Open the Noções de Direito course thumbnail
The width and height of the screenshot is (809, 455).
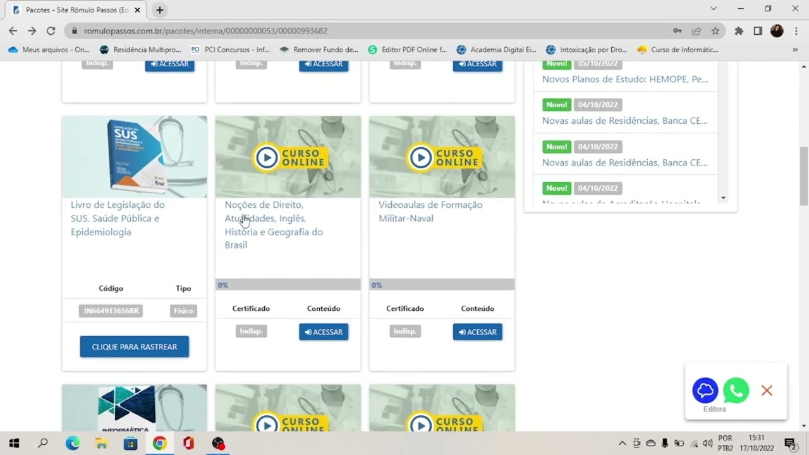(x=288, y=157)
